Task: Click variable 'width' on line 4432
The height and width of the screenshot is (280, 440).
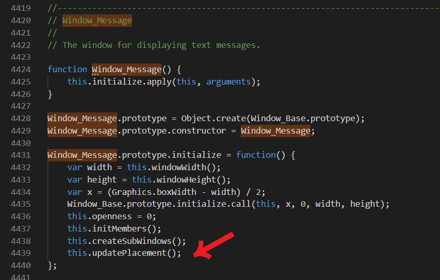Action: coord(100,167)
